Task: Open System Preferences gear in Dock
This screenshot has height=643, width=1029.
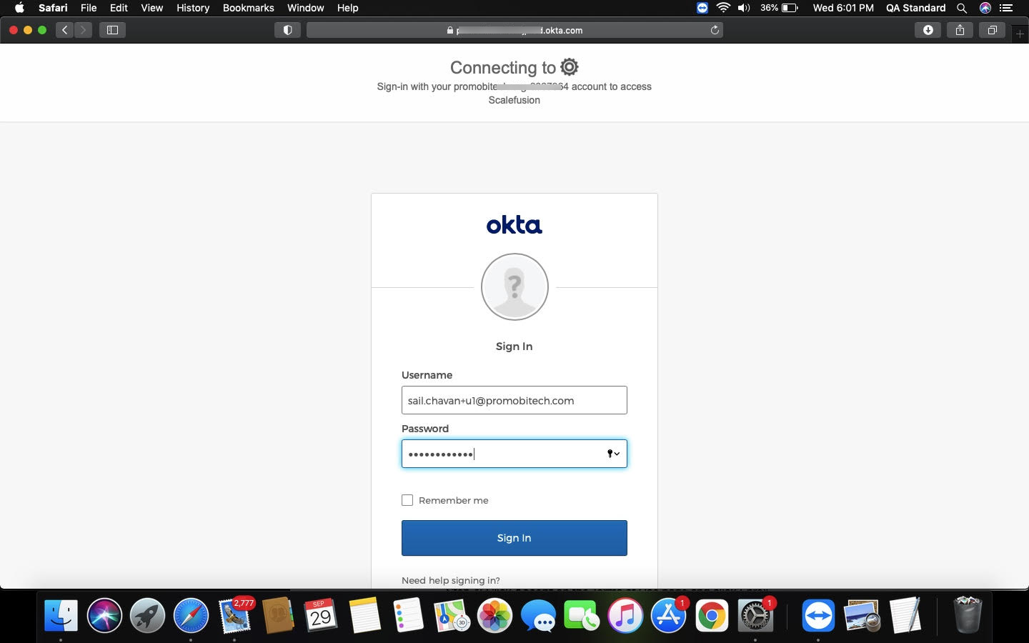Action: [x=755, y=615]
